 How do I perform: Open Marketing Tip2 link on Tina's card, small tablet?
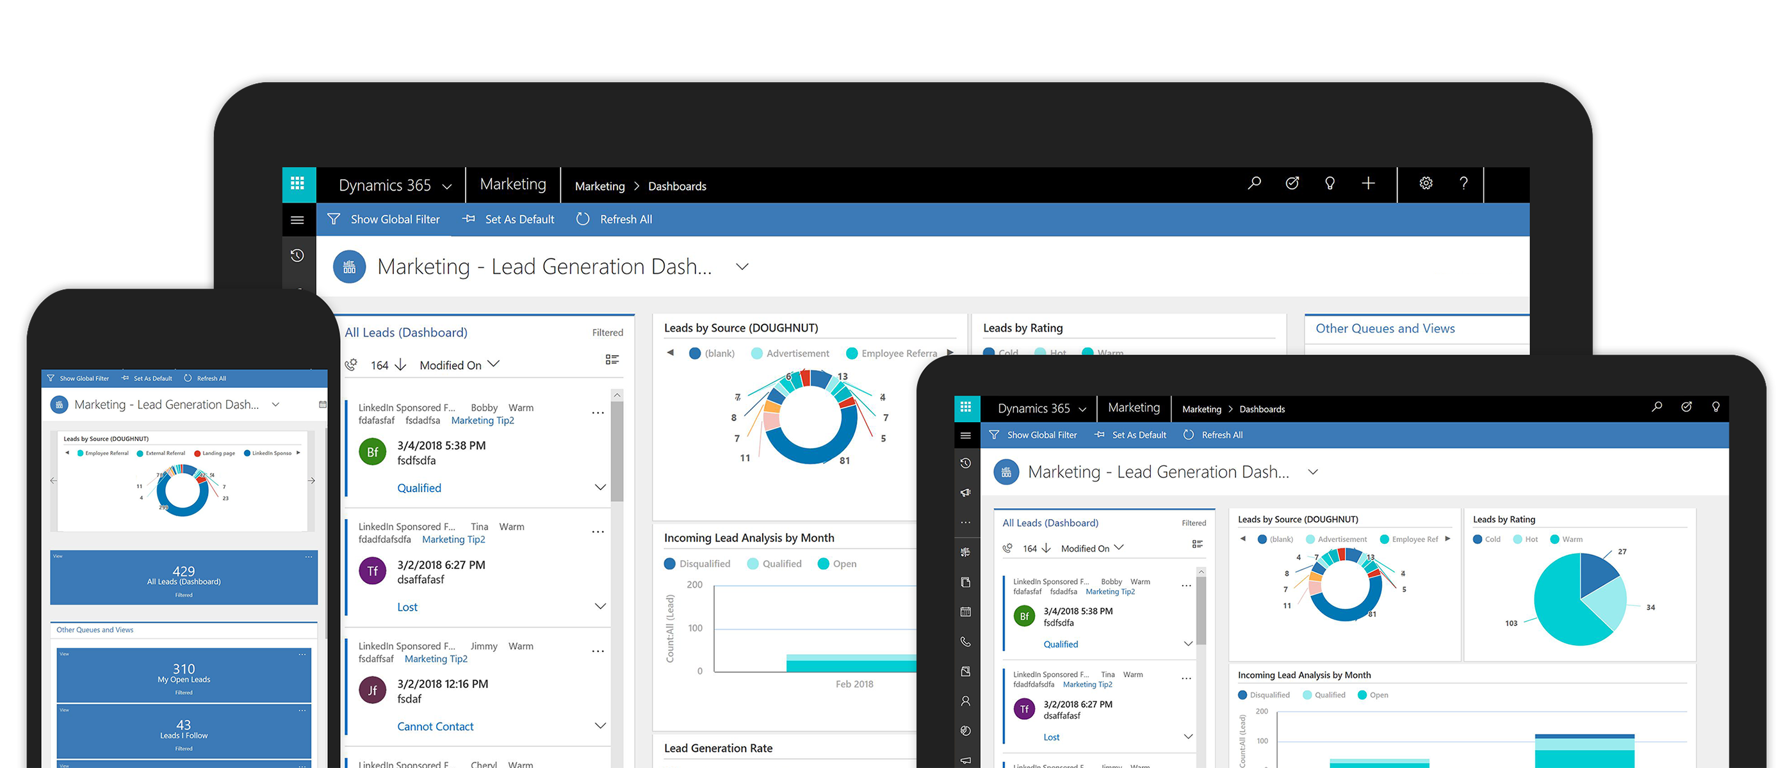[x=1087, y=685]
